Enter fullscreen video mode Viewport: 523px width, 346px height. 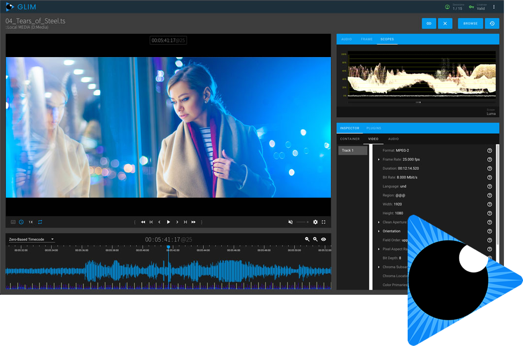(x=324, y=222)
